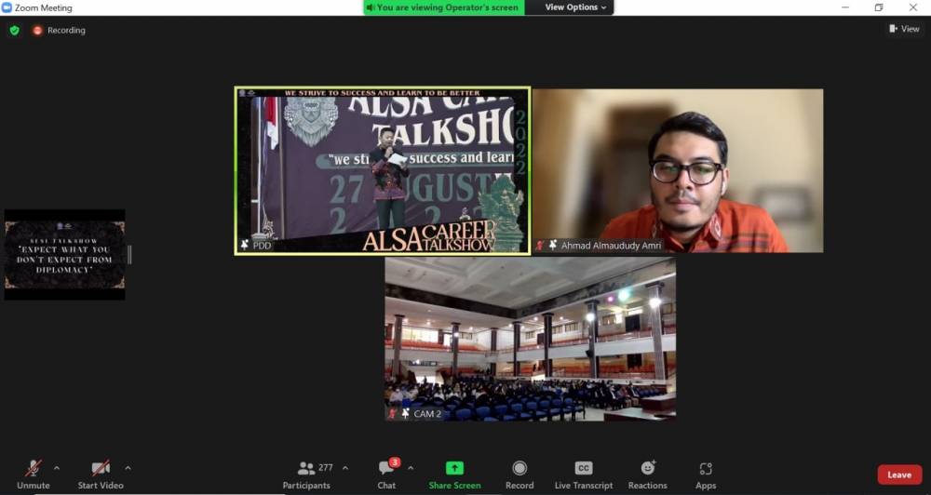Viewport: 931px width, 495px height.
Task: Open the Reactions menu
Action: [647, 475]
